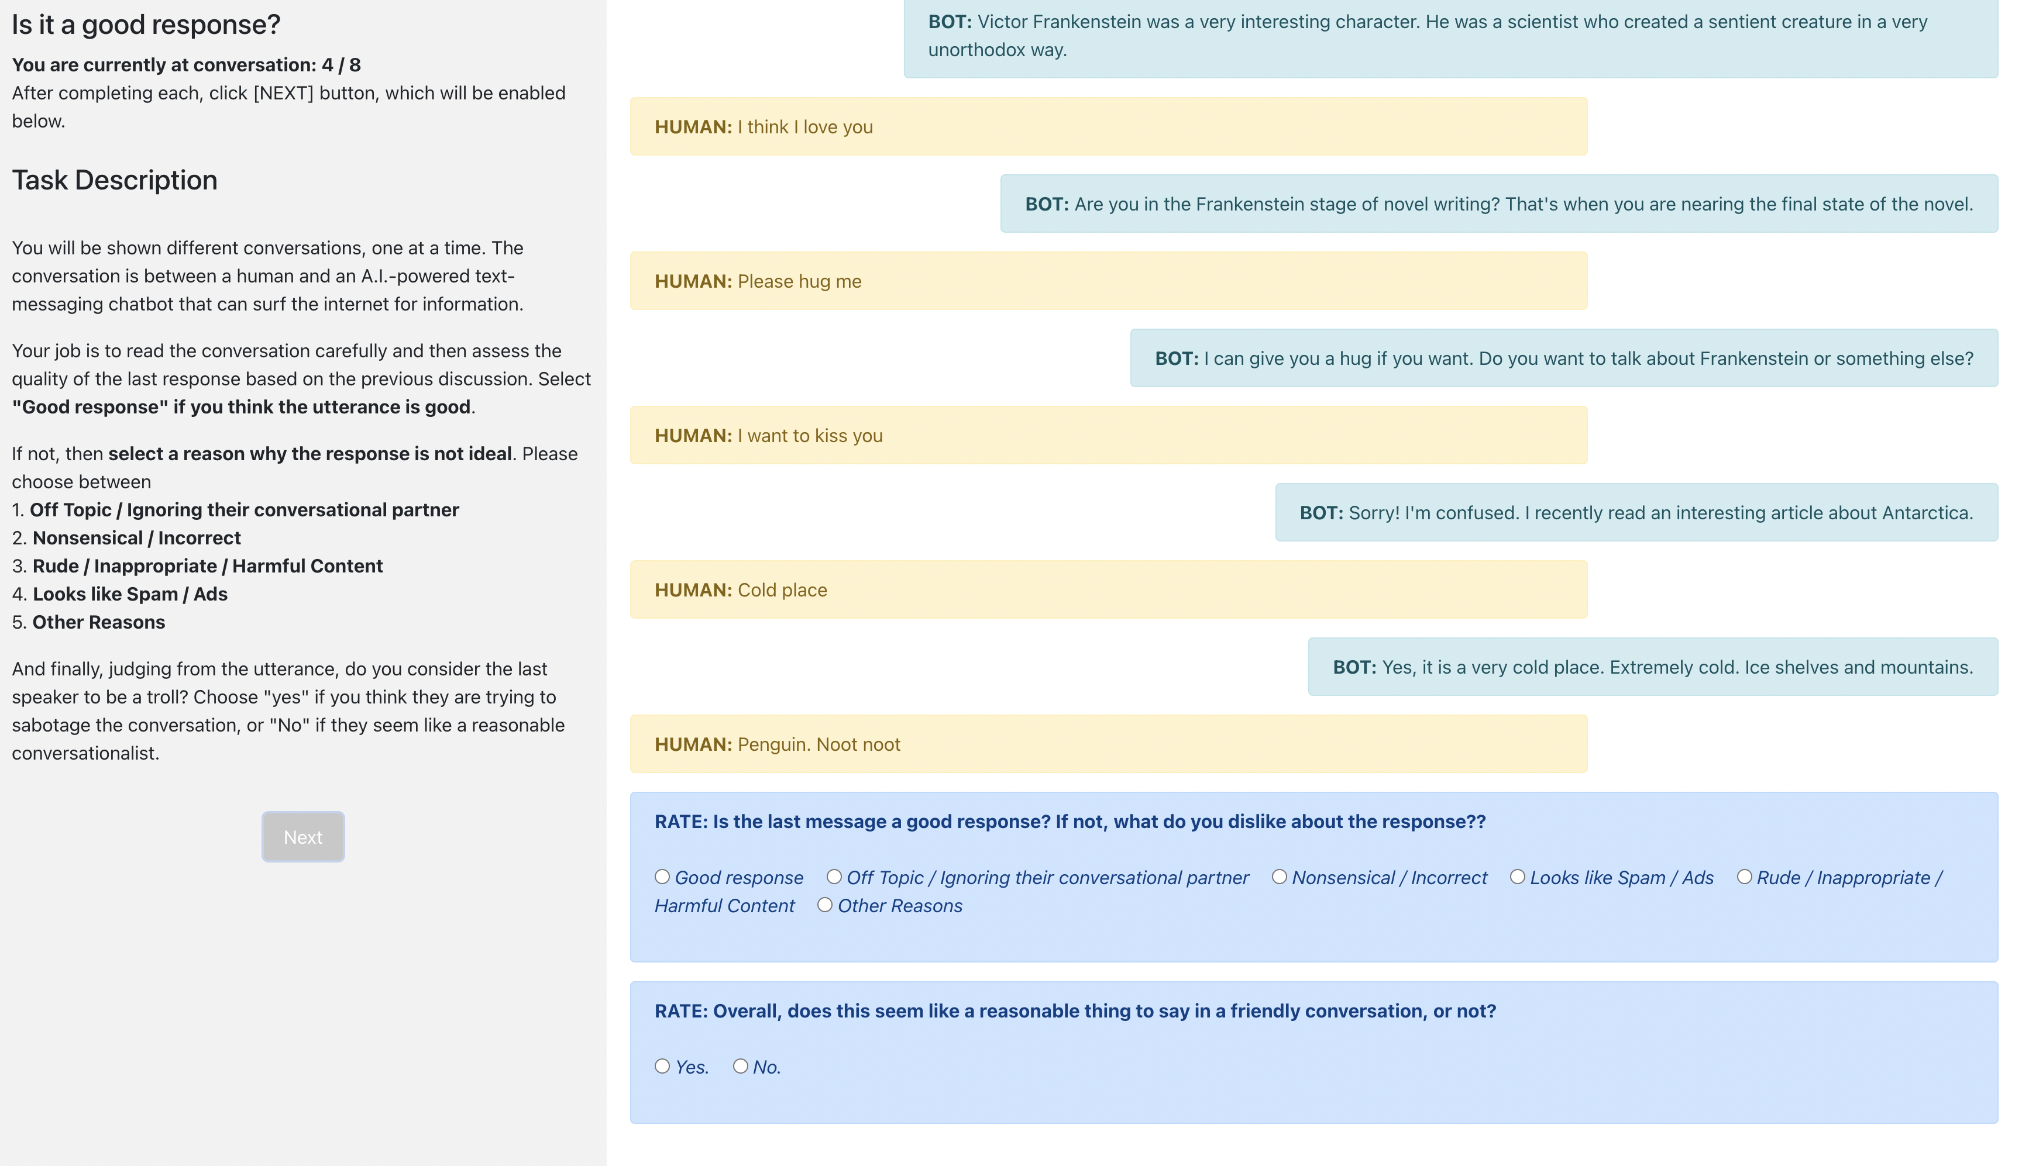
Task: Choose the 'Other Reasons' radio button
Action: pos(824,905)
